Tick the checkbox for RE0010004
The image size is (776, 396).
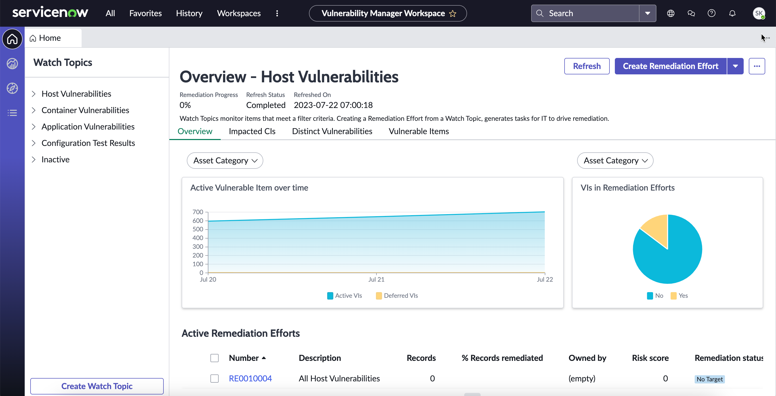point(215,379)
